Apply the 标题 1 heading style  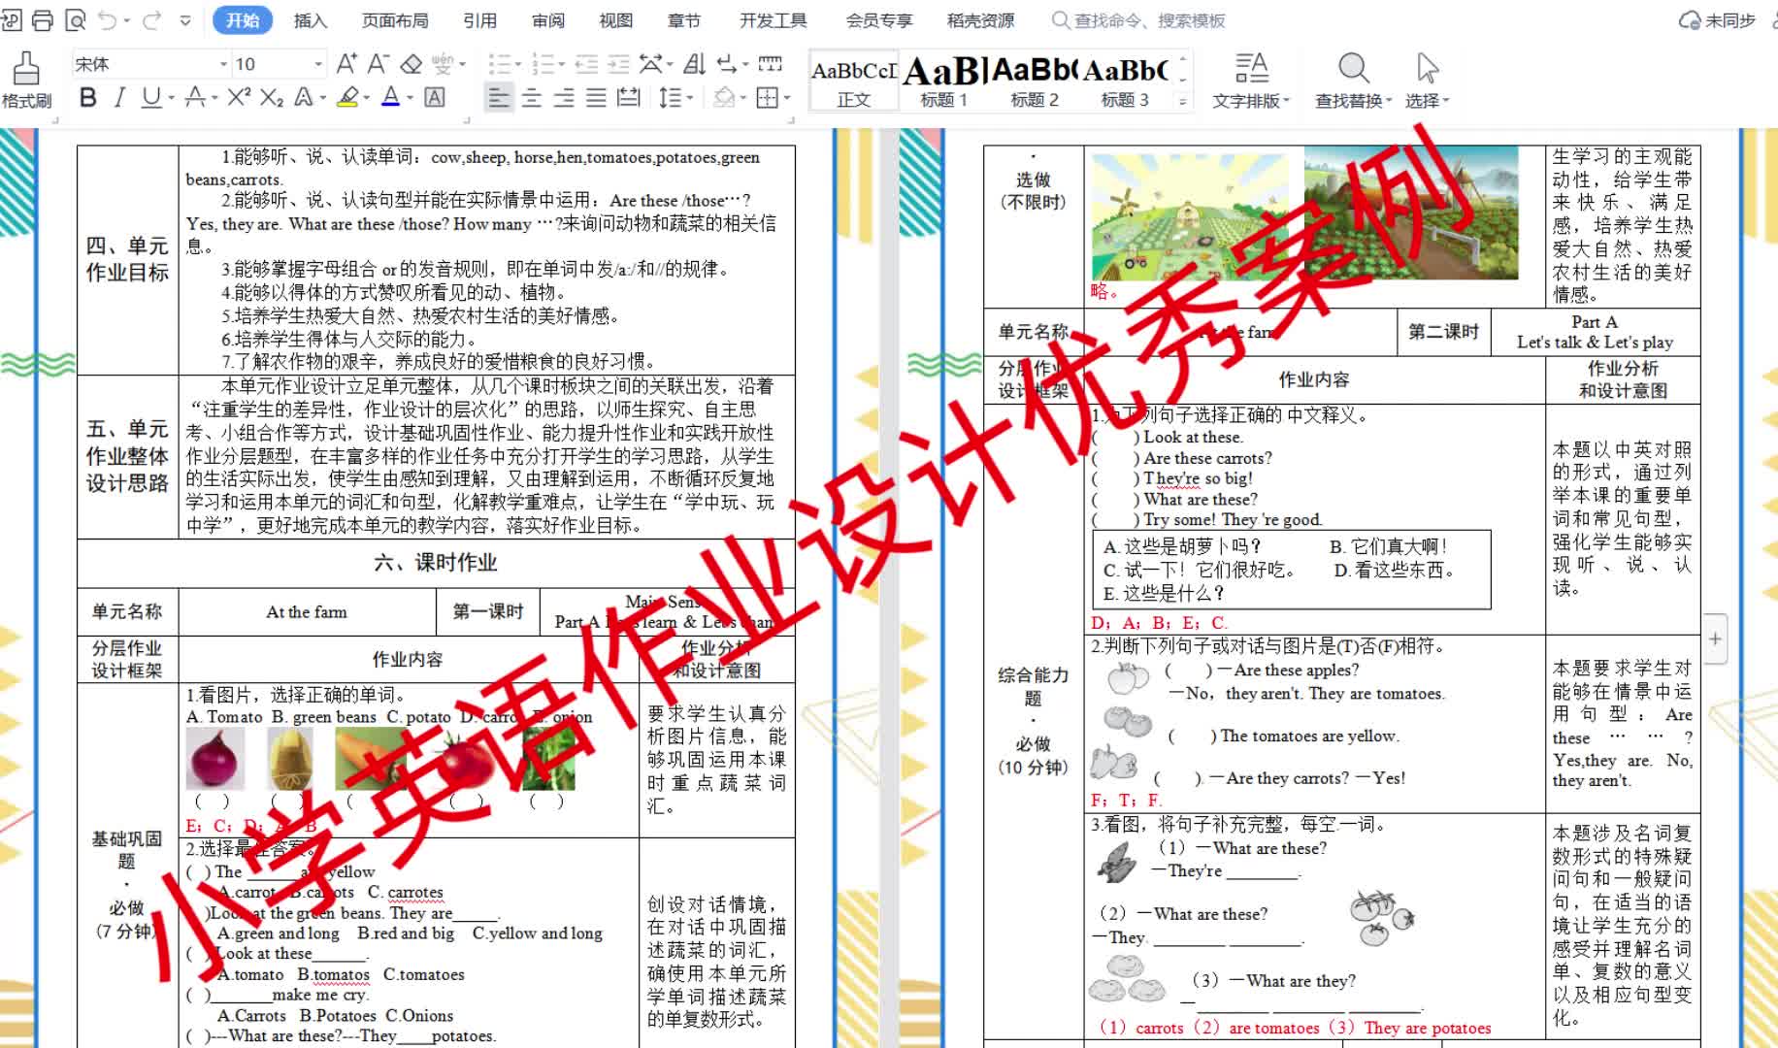(941, 80)
